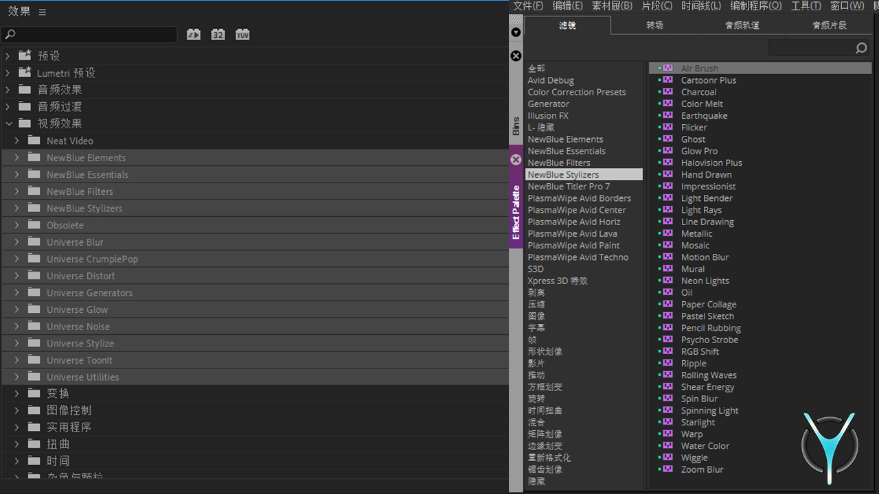879x494 pixels.
Task: Select the 全部 category
Action: (536, 68)
